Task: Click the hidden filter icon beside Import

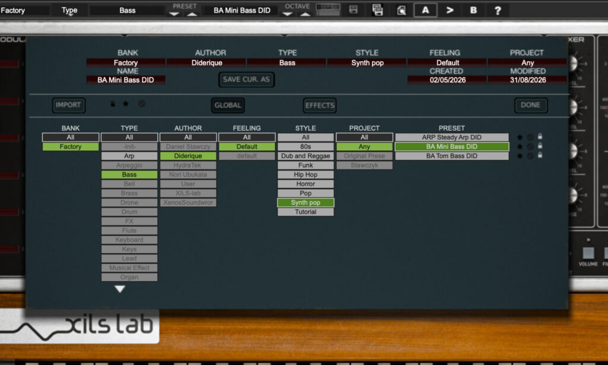Action: 141,103
